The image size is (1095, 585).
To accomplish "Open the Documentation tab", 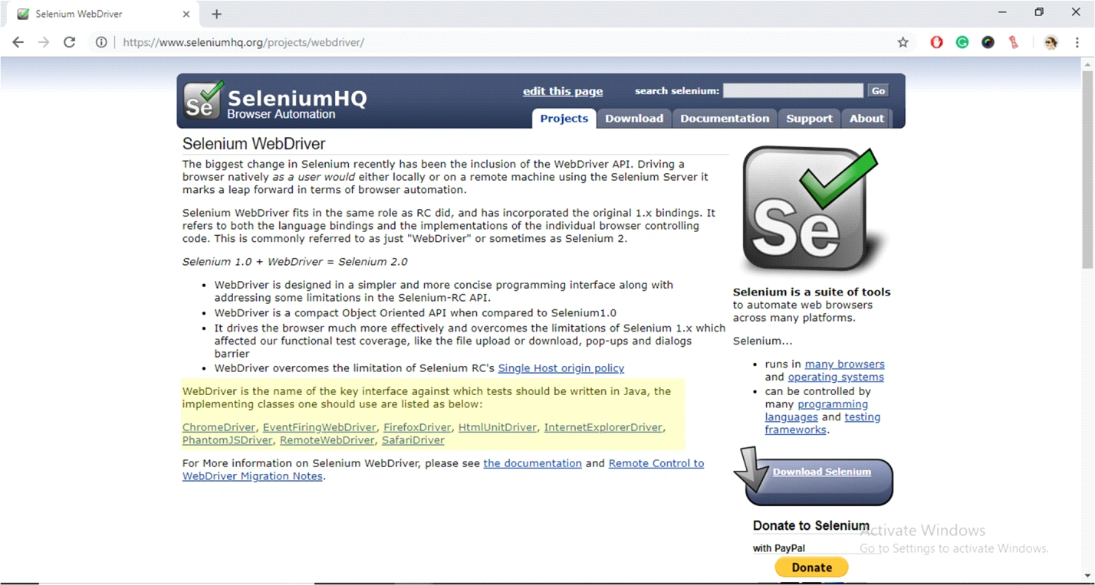I will point(724,118).
